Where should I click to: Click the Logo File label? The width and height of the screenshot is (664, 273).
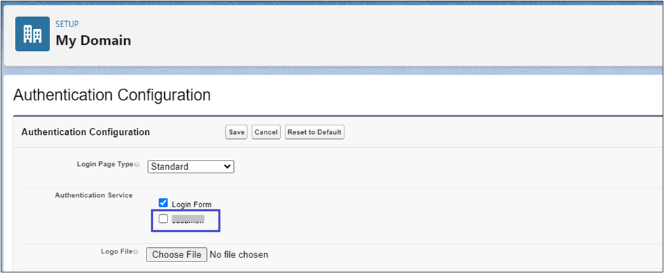point(115,252)
